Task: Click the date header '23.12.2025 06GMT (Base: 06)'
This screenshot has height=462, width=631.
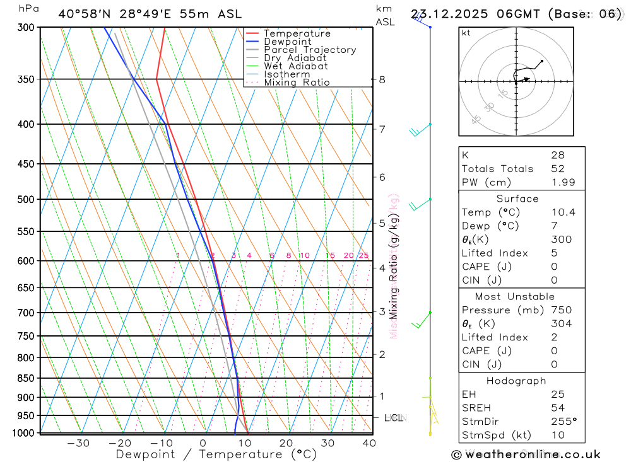Action: pyautogui.click(x=516, y=14)
